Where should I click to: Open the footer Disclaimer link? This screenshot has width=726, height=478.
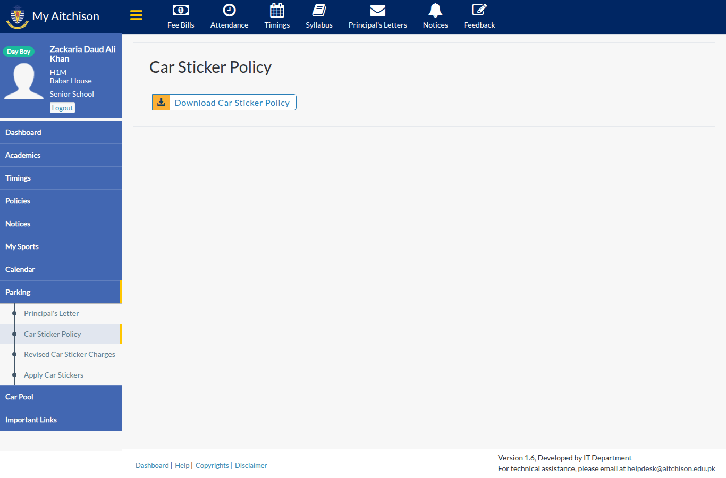click(251, 465)
